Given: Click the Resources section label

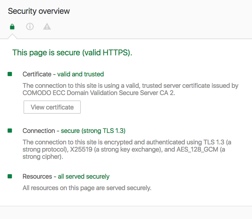Looking at the screenshot, I should point(37,177).
